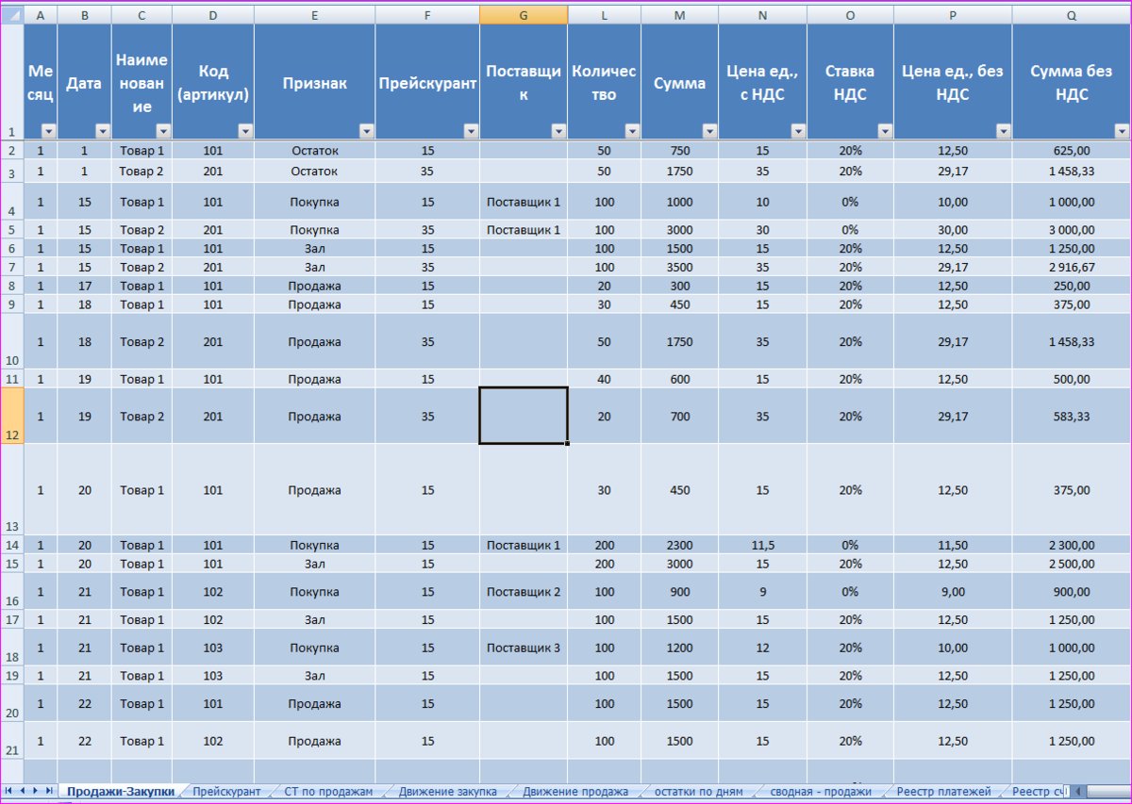Switch to the Прейскурант sheet tab

tap(227, 792)
